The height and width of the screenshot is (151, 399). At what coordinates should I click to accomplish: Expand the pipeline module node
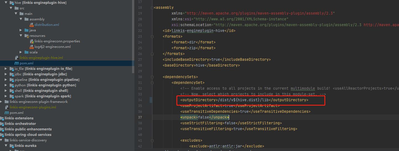[x=6, y=79]
